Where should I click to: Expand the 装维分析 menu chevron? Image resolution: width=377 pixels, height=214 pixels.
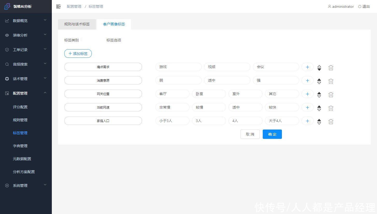[x=45, y=34]
